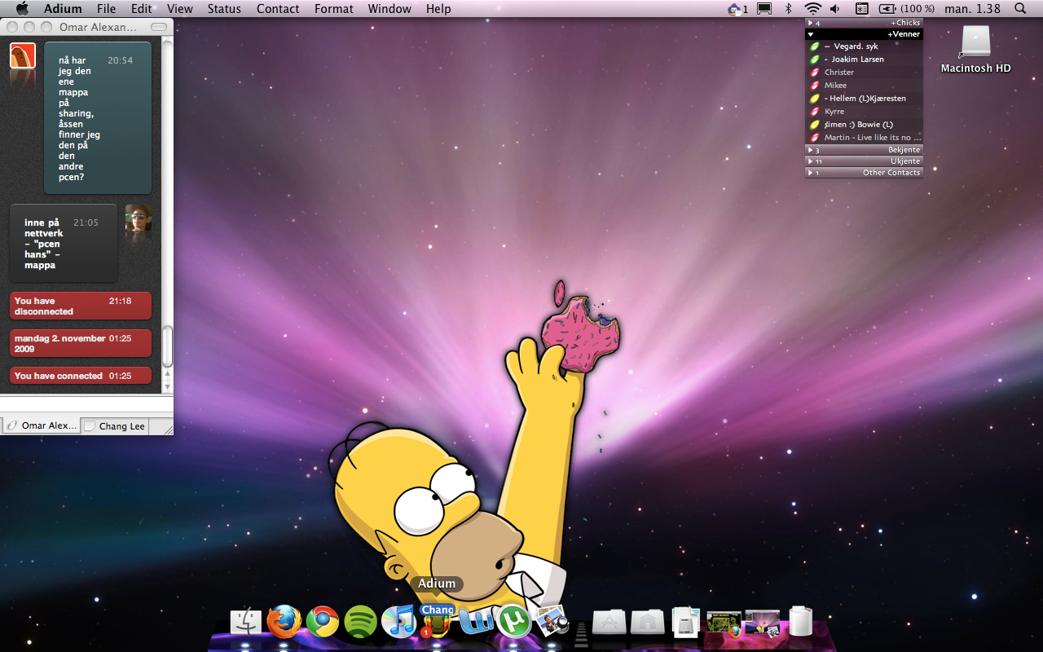Click the photo avatar beside 21:05 message

tap(139, 218)
